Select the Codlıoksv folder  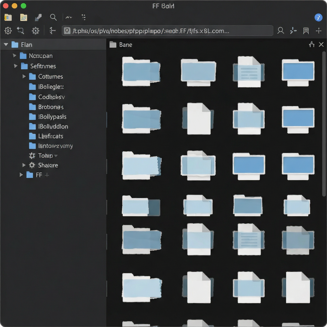47,97
